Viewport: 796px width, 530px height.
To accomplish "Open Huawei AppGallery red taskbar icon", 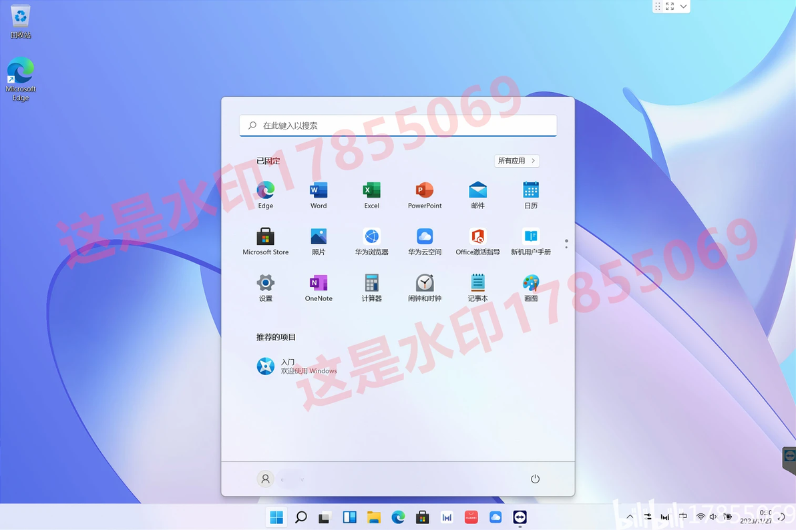I will pyautogui.click(x=471, y=517).
